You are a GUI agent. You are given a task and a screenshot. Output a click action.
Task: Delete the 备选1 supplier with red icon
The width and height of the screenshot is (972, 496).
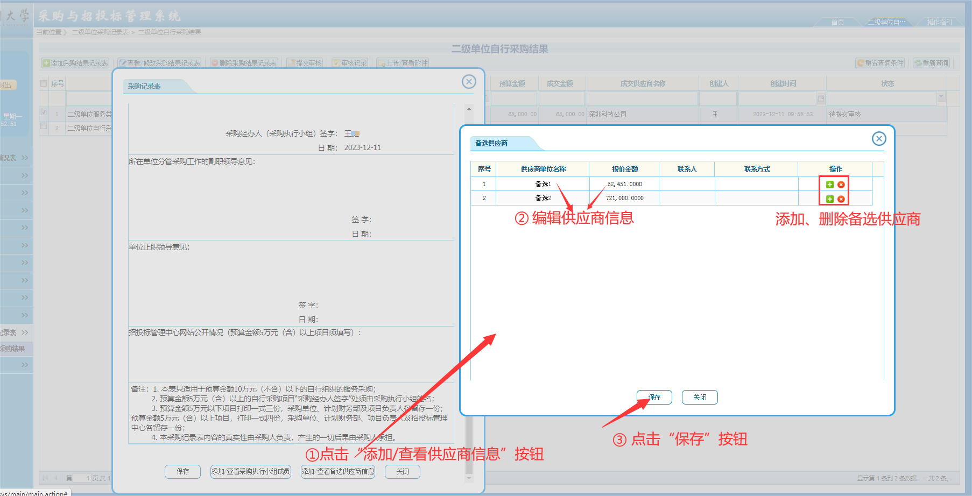841,185
